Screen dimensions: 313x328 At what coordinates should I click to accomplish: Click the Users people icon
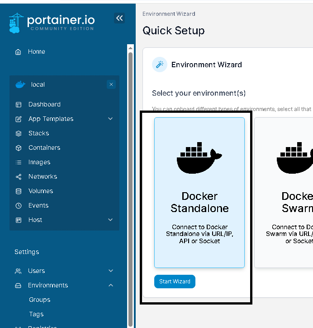pyautogui.click(x=18, y=271)
